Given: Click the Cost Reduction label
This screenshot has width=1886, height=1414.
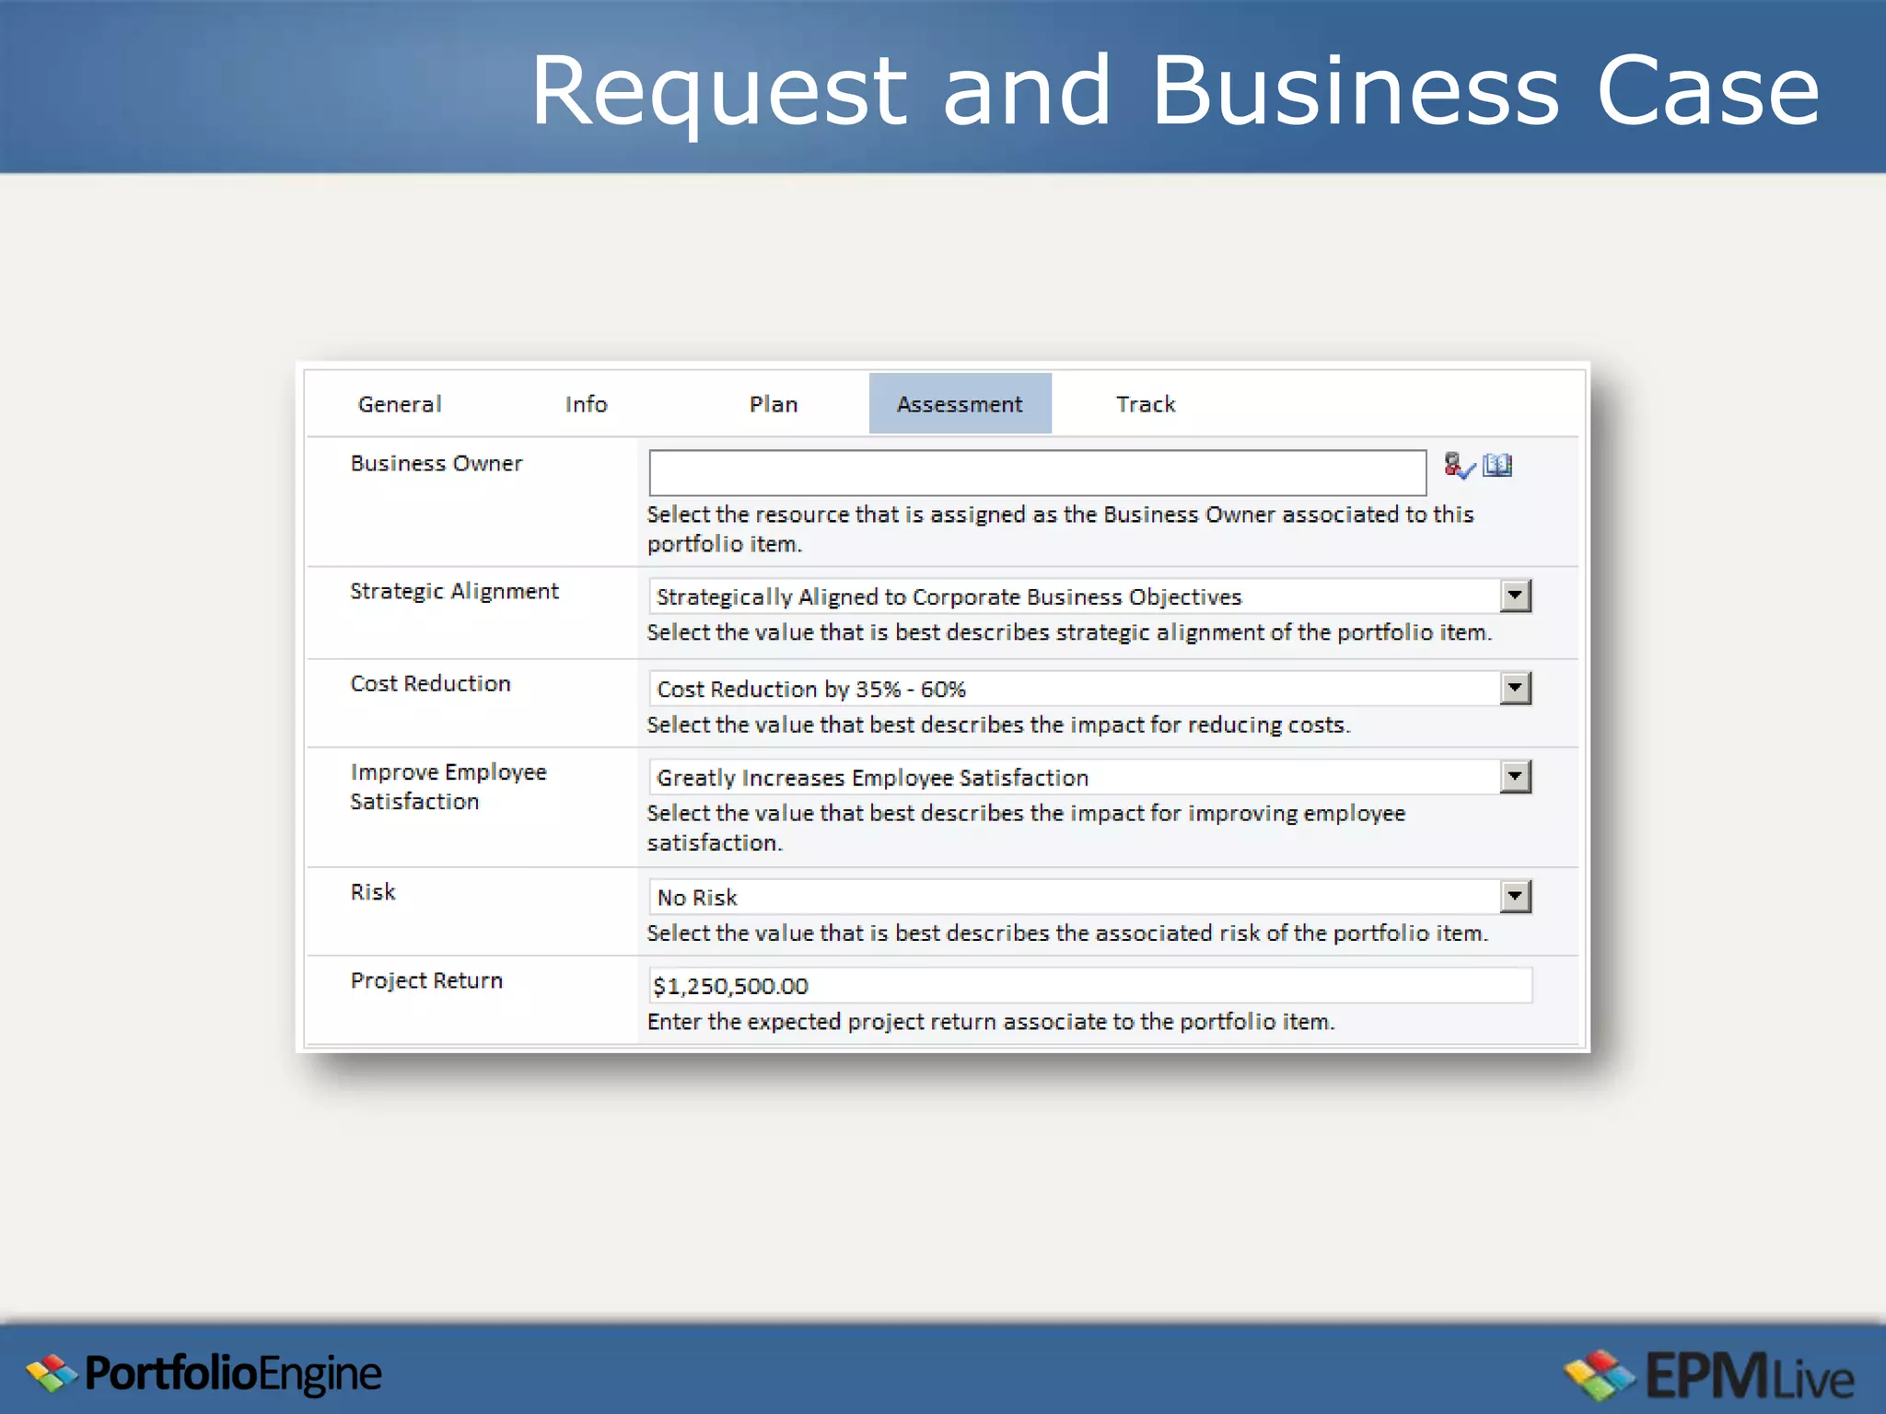Looking at the screenshot, I should coord(430,683).
